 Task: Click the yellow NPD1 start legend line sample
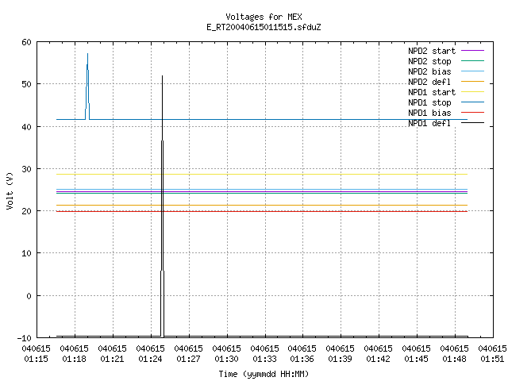(x=472, y=92)
